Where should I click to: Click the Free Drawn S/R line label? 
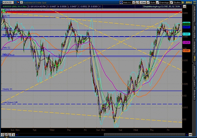pos(10,102)
